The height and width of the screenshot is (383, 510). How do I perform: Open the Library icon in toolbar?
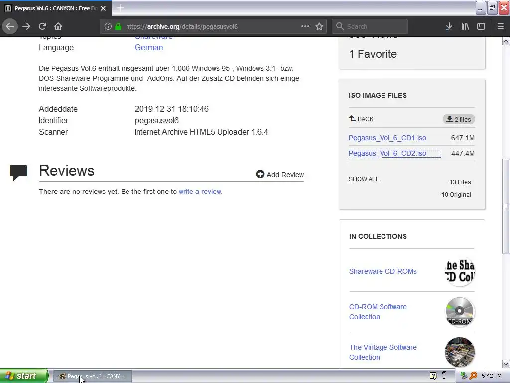point(465,27)
